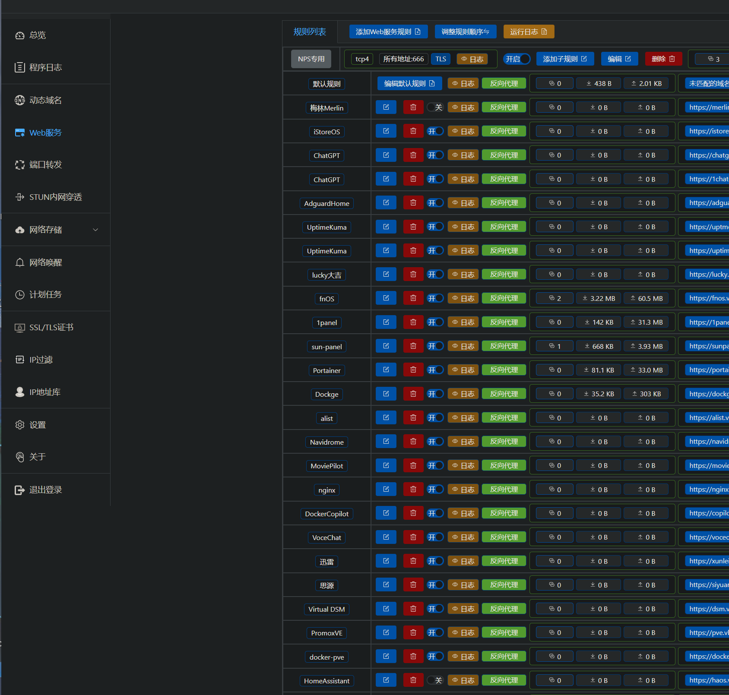Open the 总览 overview page
The width and height of the screenshot is (729, 695).
coord(37,35)
